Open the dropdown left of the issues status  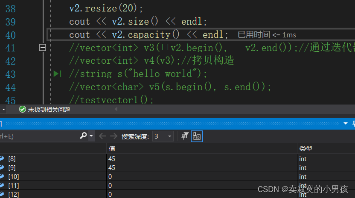[3, 109]
